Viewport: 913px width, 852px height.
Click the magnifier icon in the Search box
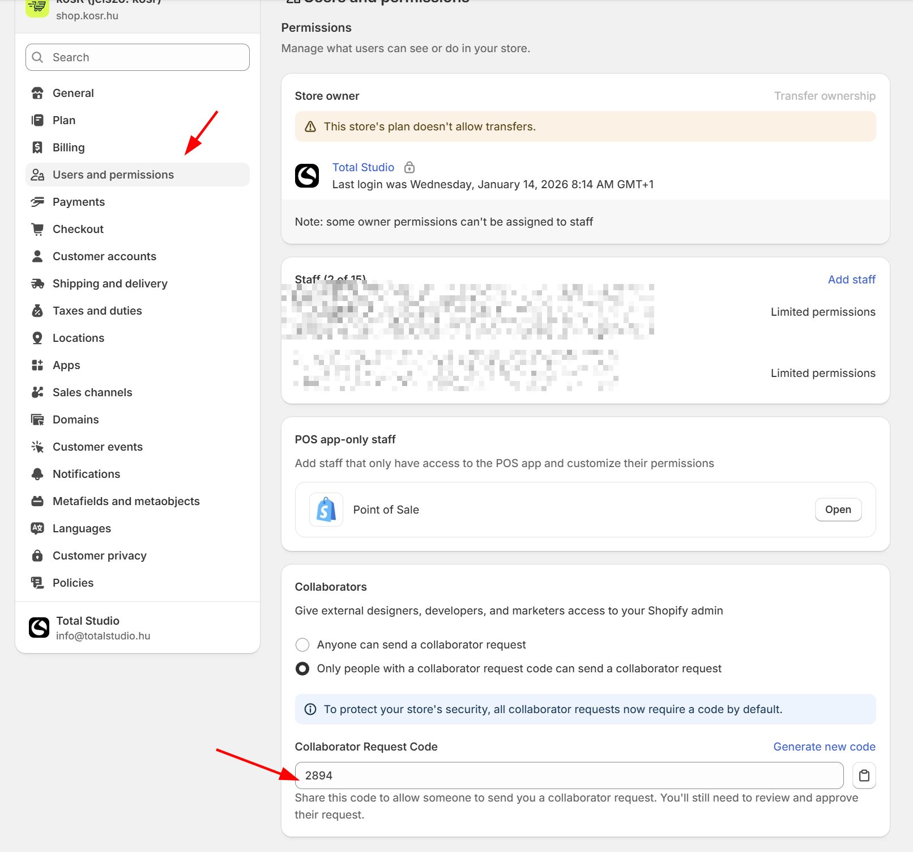[x=38, y=57]
